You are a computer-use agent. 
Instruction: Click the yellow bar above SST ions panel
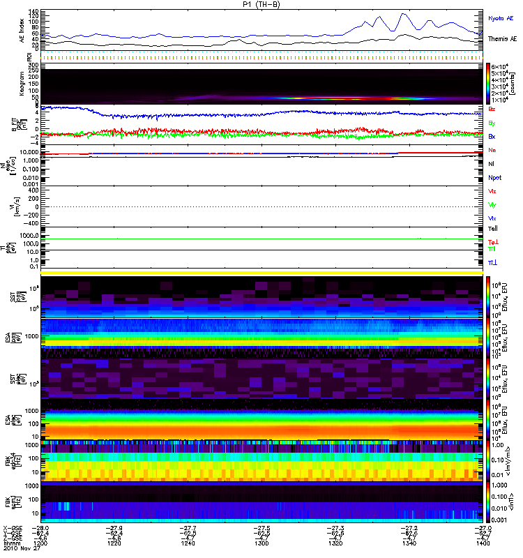click(x=261, y=273)
